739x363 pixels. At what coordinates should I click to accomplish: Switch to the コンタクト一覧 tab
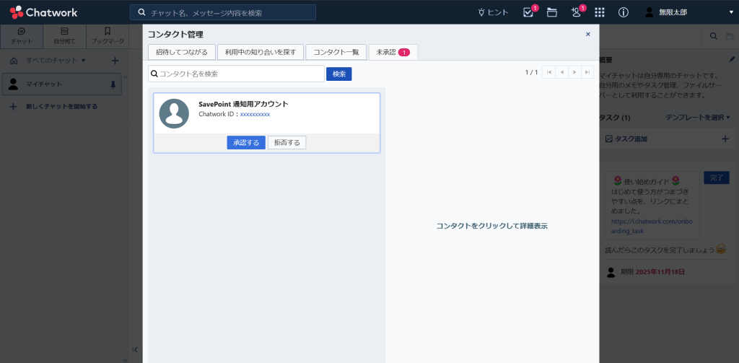(336, 52)
